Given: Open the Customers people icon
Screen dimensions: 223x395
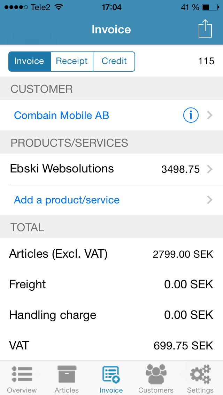Looking at the screenshot, I should (156, 375).
